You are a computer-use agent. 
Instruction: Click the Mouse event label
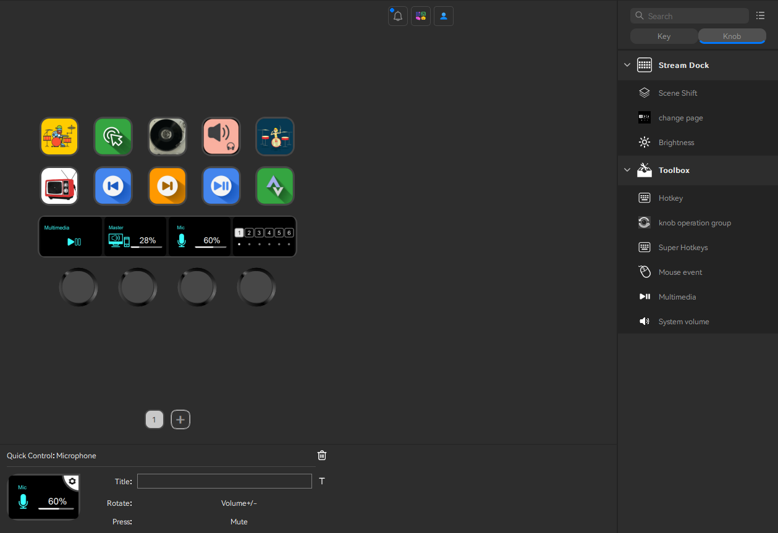coord(680,272)
